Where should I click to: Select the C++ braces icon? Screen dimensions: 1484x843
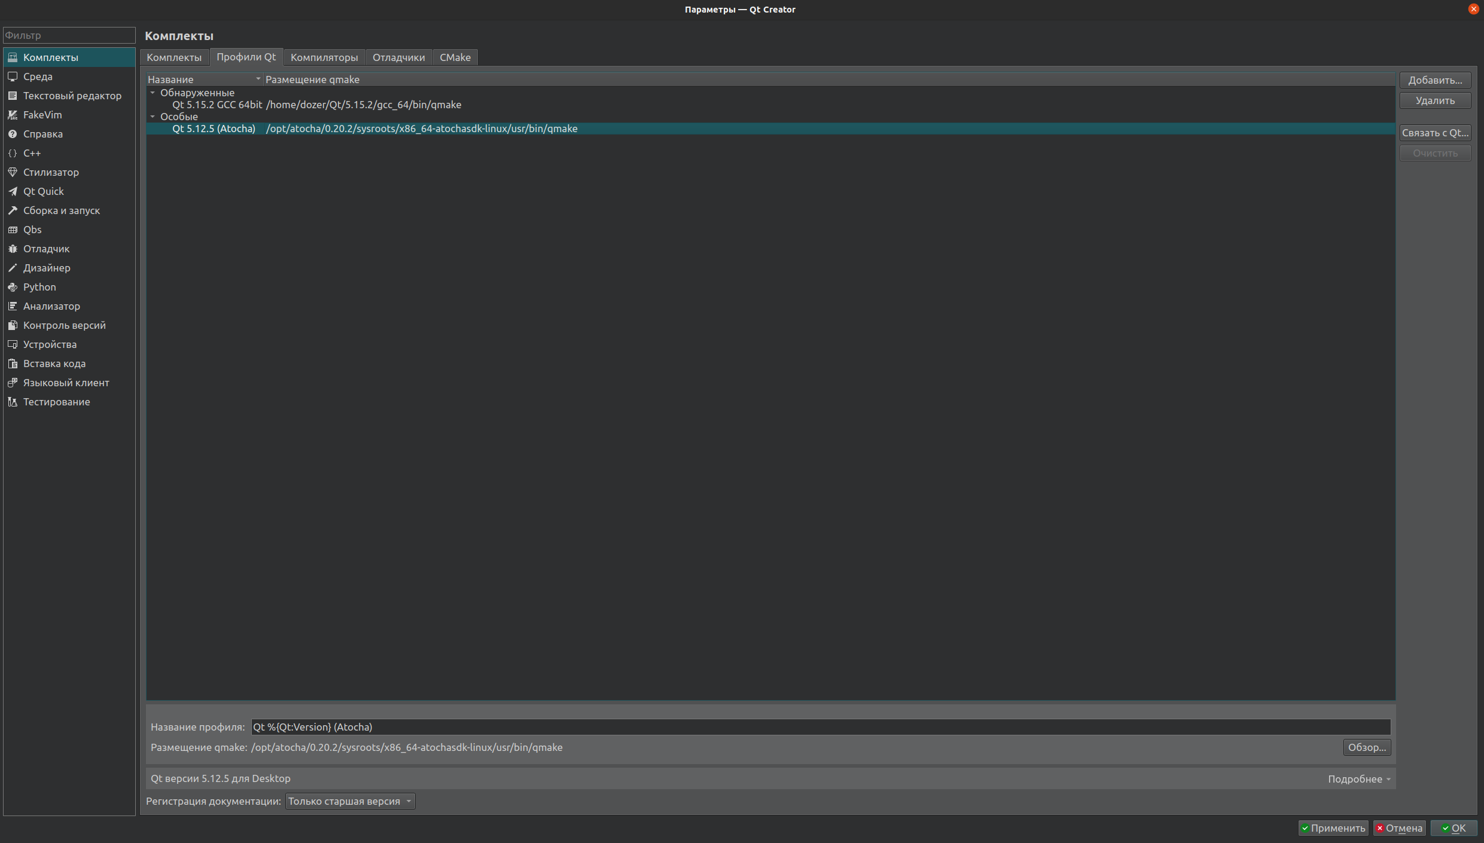[x=13, y=153]
